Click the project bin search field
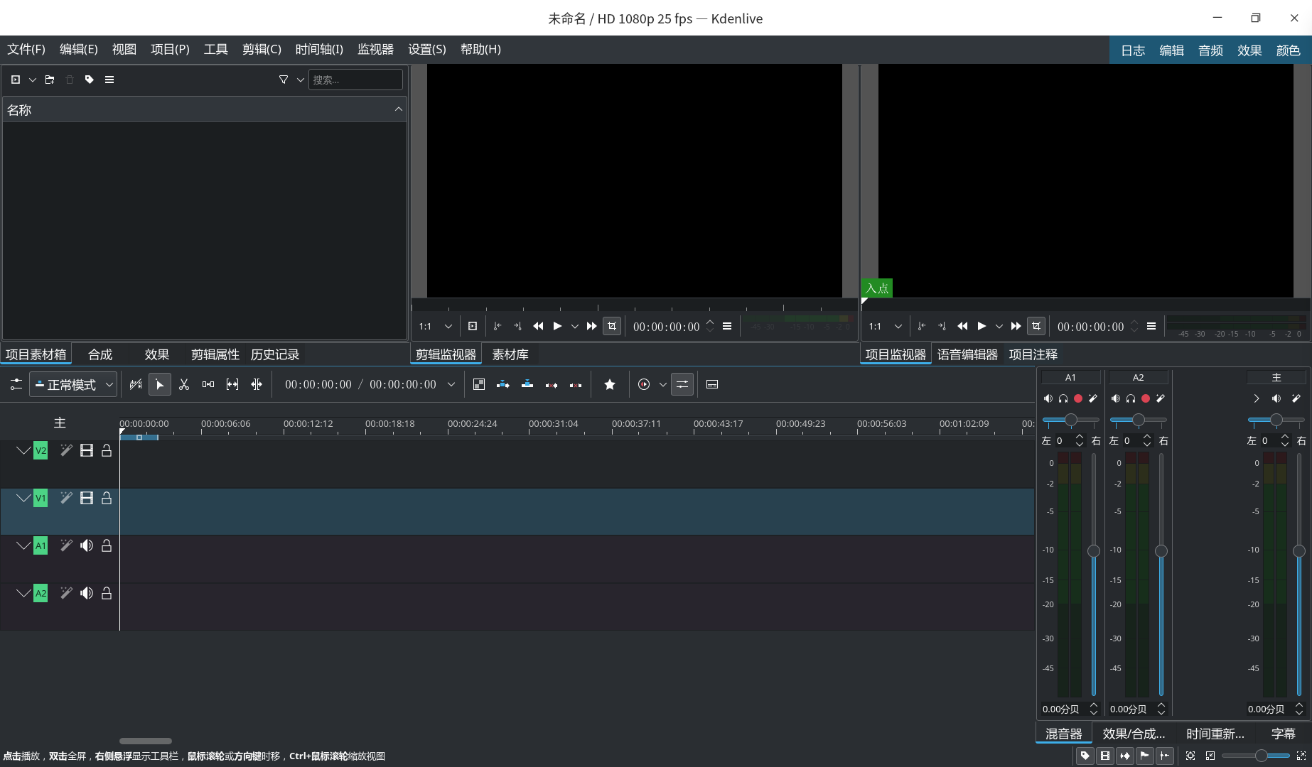This screenshot has width=1312, height=767. point(355,80)
